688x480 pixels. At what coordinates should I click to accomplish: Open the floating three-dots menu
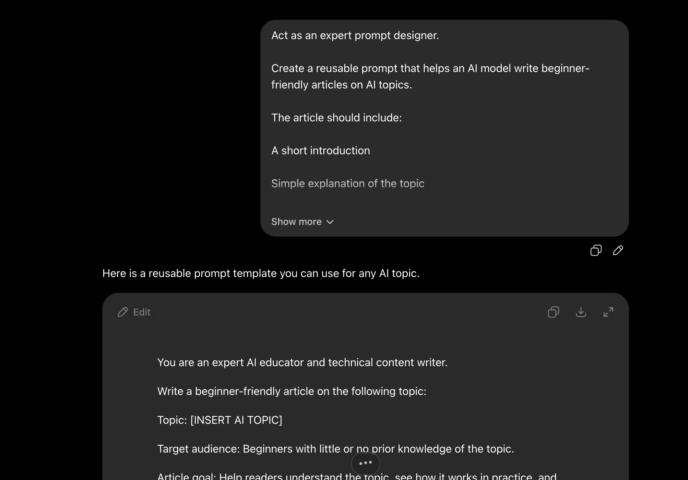(365, 463)
